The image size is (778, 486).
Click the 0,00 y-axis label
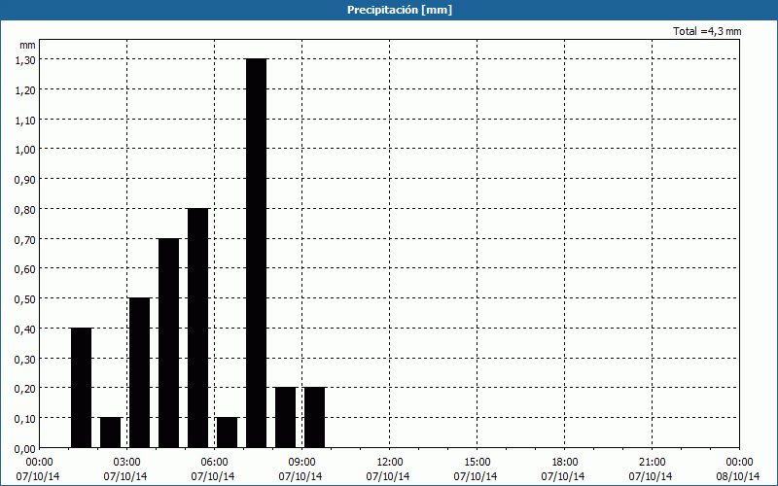pos(25,449)
